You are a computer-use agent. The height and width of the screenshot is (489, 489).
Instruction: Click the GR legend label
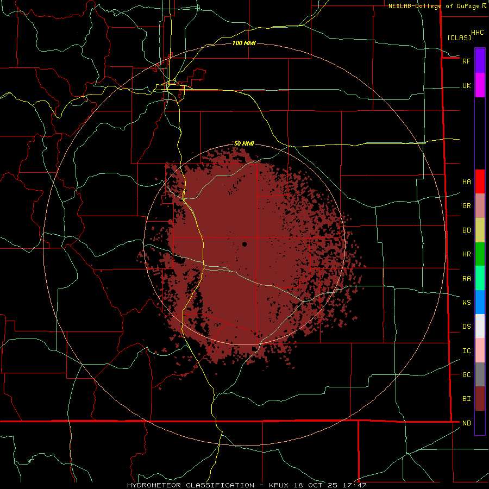tap(466, 206)
